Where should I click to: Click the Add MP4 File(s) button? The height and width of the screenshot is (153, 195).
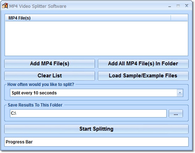point(50,64)
